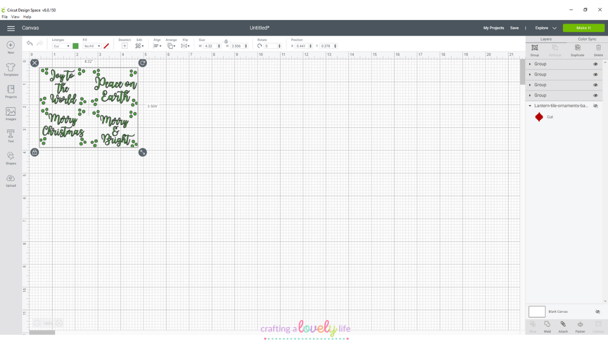
Task: Flatten the selected layers
Action: coord(580,327)
